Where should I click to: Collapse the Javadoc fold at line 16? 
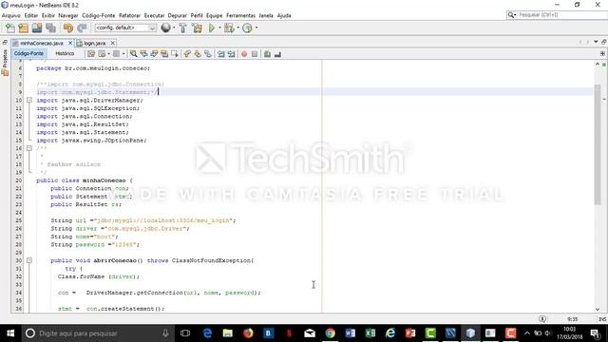tap(29, 148)
